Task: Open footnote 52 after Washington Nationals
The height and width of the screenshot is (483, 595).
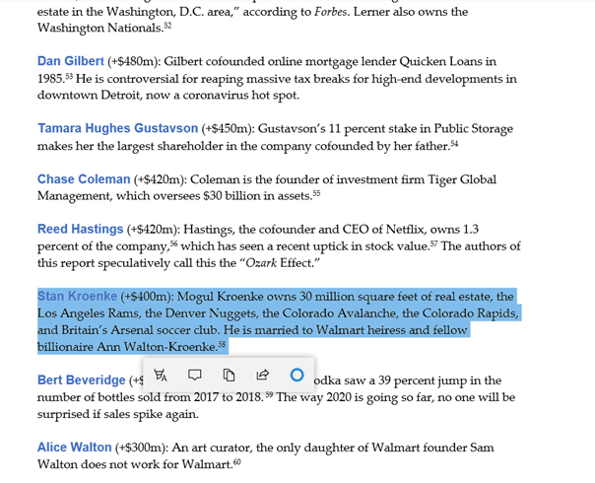Action: (x=167, y=26)
